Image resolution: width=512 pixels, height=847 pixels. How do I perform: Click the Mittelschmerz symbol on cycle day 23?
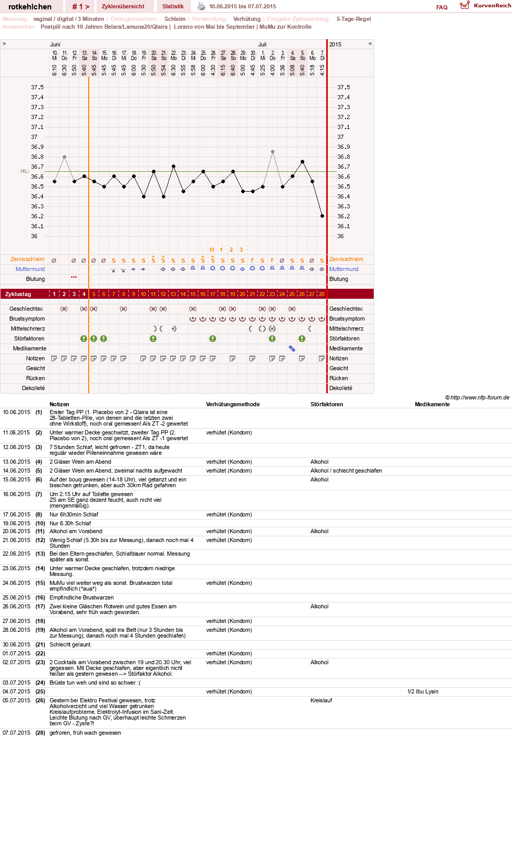click(272, 328)
